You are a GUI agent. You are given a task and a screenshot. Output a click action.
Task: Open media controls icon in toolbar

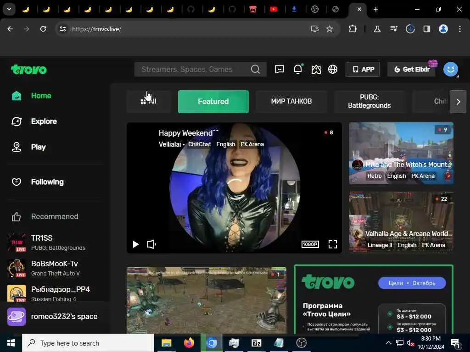click(394, 29)
